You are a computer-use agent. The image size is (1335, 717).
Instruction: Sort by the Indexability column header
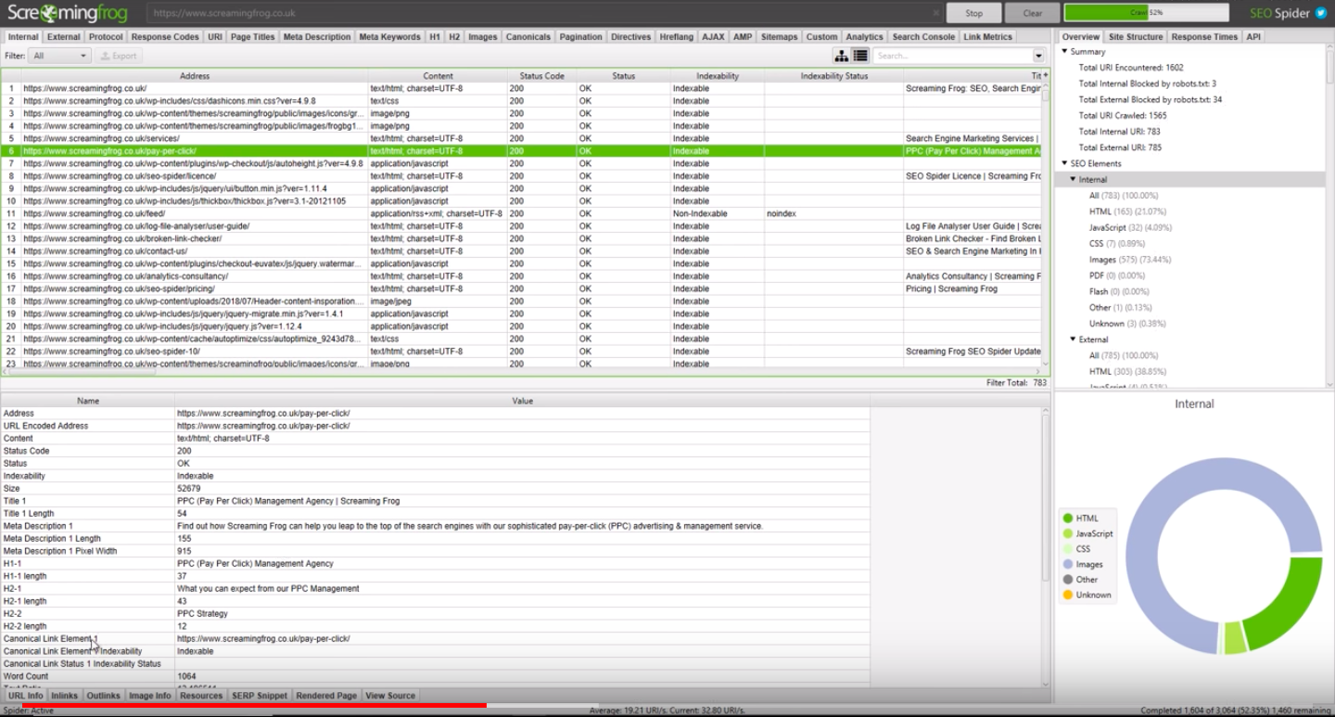pyautogui.click(x=718, y=76)
